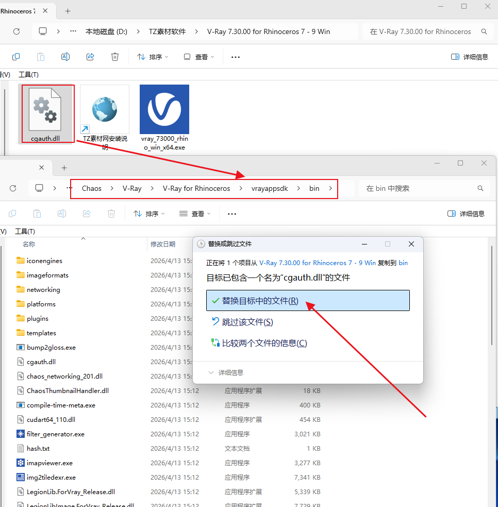The width and height of the screenshot is (498, 507).
Task: Click rename icon in top window toolbar
Action: (x=65, y=57)
